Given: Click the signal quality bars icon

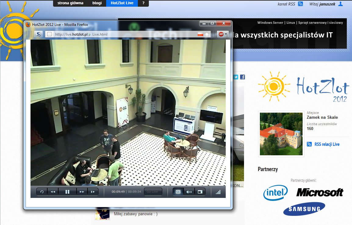Looking at the screenshot, I should coord(218,192).
